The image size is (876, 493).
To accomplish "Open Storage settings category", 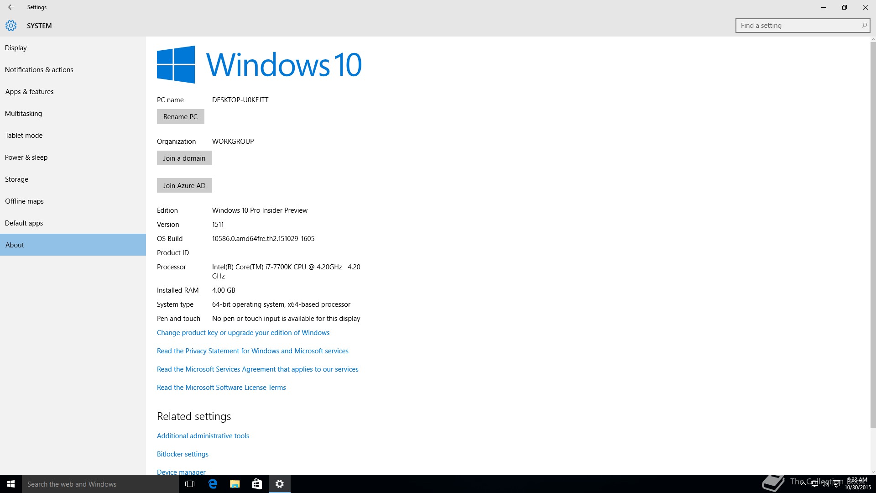I will click(x=73, y=179).
